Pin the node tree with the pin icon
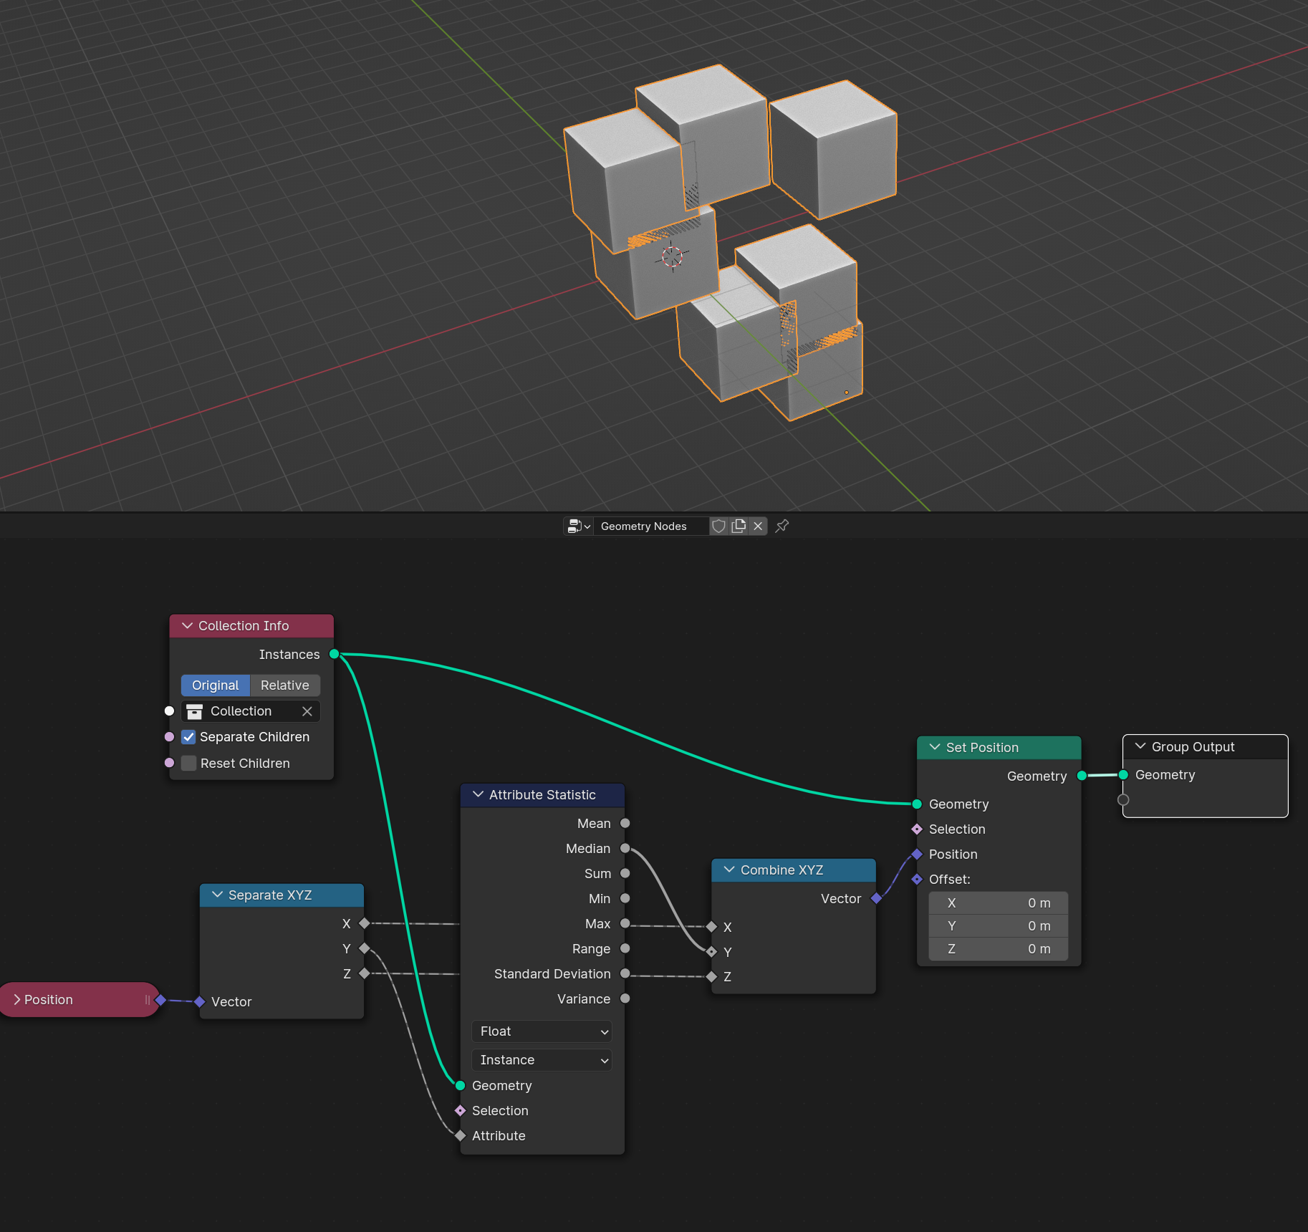 pyautogui.click(x=782, y=526)
